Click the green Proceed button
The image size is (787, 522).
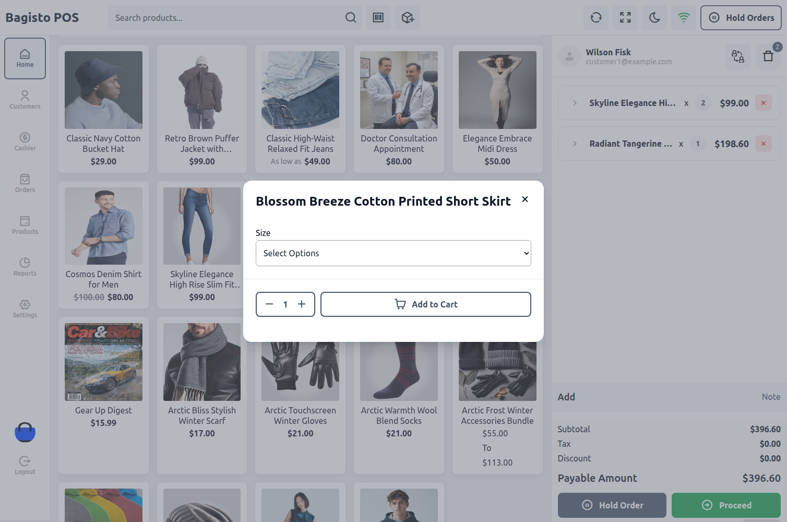click(x=726, y=505)
